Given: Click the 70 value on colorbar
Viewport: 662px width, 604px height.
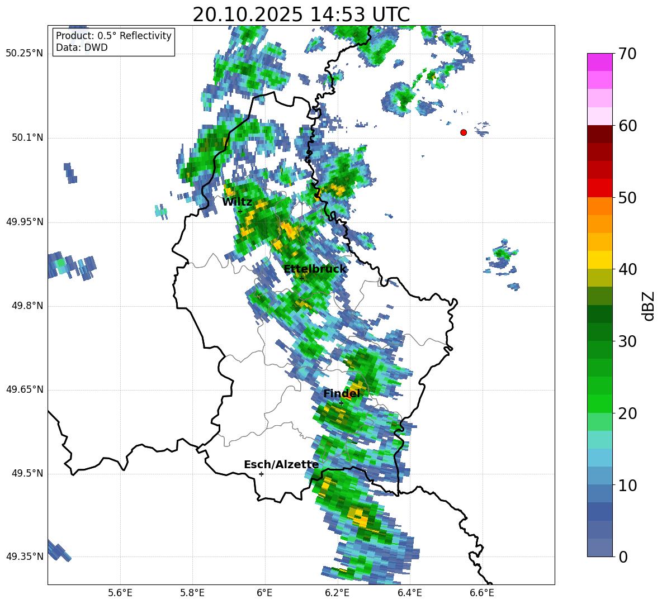Looking at the screenshot, I should [x=627, y=54].
